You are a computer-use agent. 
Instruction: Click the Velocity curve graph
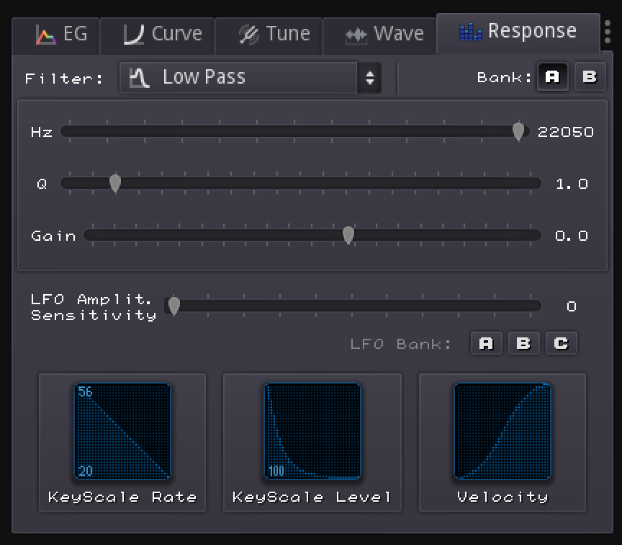pos(502,431)
